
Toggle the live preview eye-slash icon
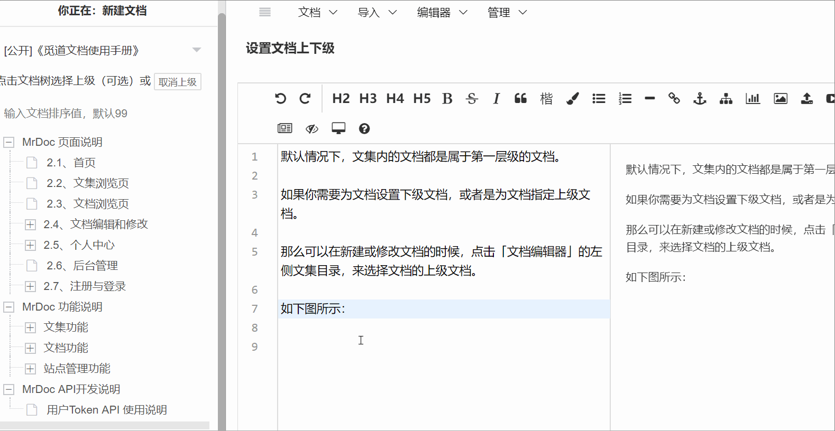(312, 129)
